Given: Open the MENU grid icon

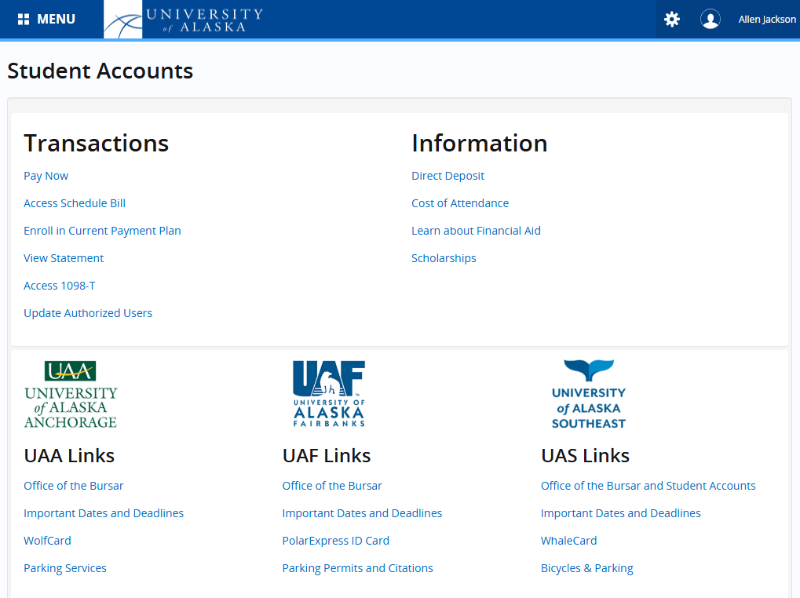Looking at the screenshot, I should (x=24, y=20).
